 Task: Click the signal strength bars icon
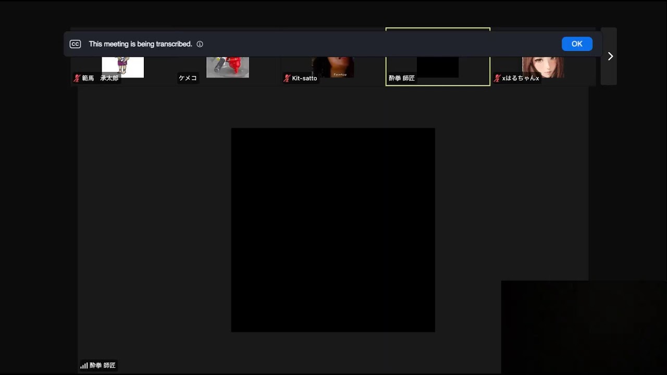[x=83, y=366]
